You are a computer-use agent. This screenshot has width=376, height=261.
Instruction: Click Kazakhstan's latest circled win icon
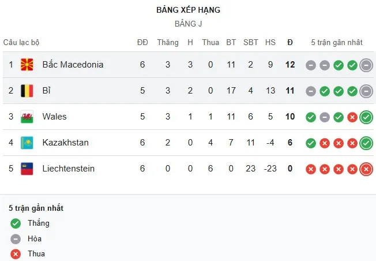366,143
